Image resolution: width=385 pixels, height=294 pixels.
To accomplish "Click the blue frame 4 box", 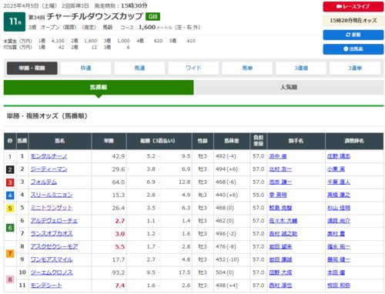I will [x=10, y=195].
